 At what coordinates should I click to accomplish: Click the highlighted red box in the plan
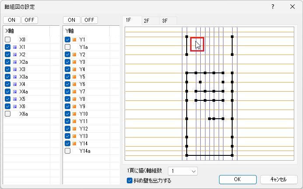pos(197,44)
